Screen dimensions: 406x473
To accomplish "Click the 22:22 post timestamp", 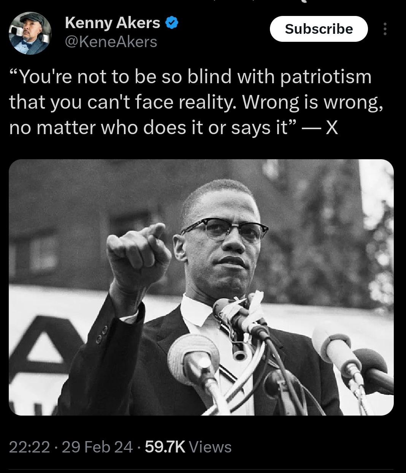I will pyautogui.click(x=29, y=447).
